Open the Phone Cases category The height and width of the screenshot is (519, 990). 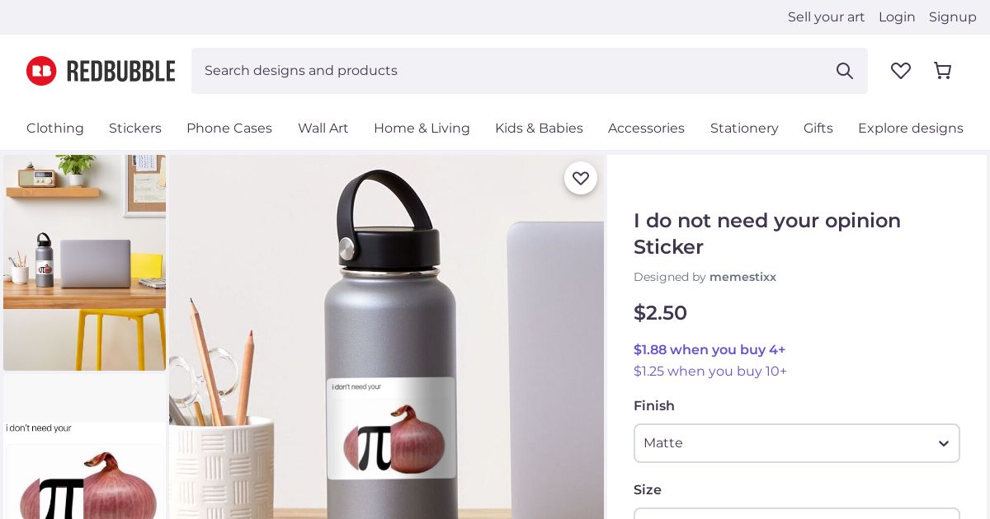tap(229, 129)
